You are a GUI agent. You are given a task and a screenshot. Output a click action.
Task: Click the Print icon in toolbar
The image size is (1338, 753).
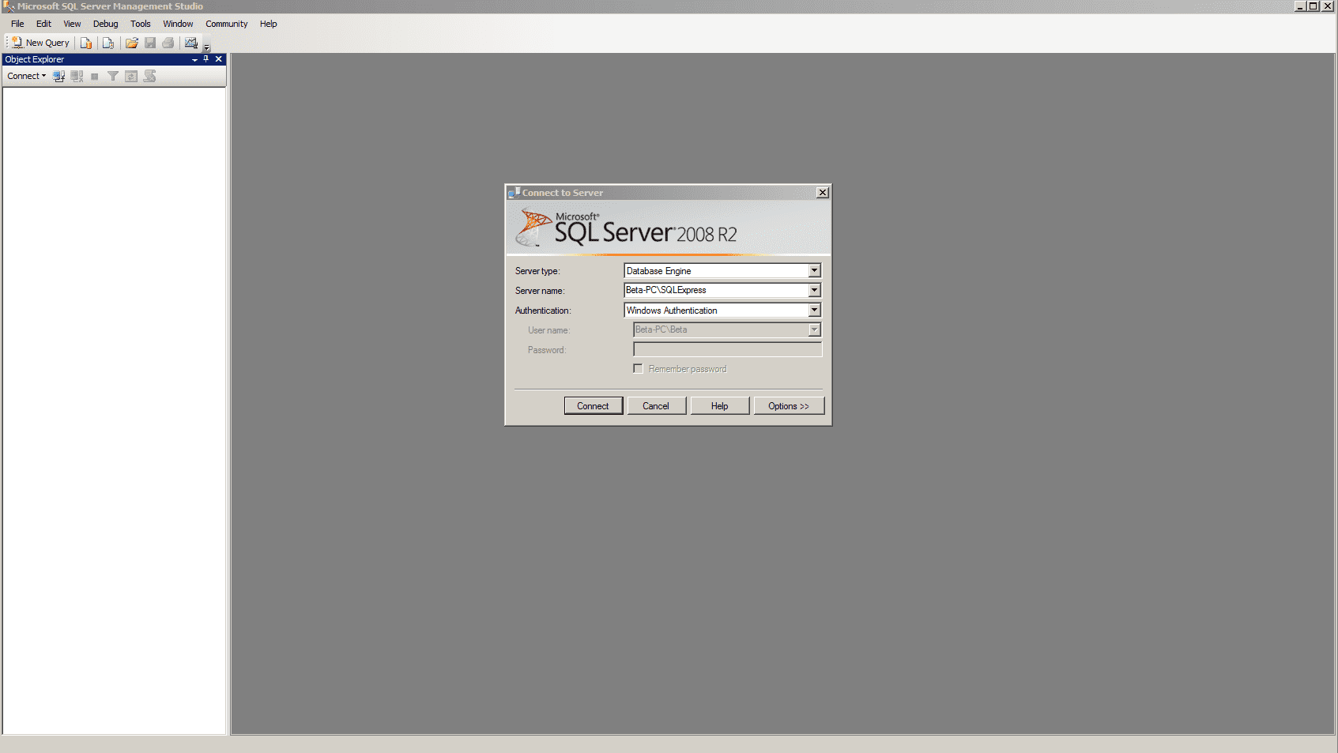point(168,43)
